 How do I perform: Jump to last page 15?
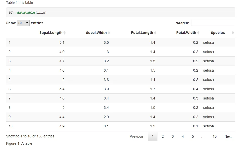pyautogui.click(x=214, y=136)
